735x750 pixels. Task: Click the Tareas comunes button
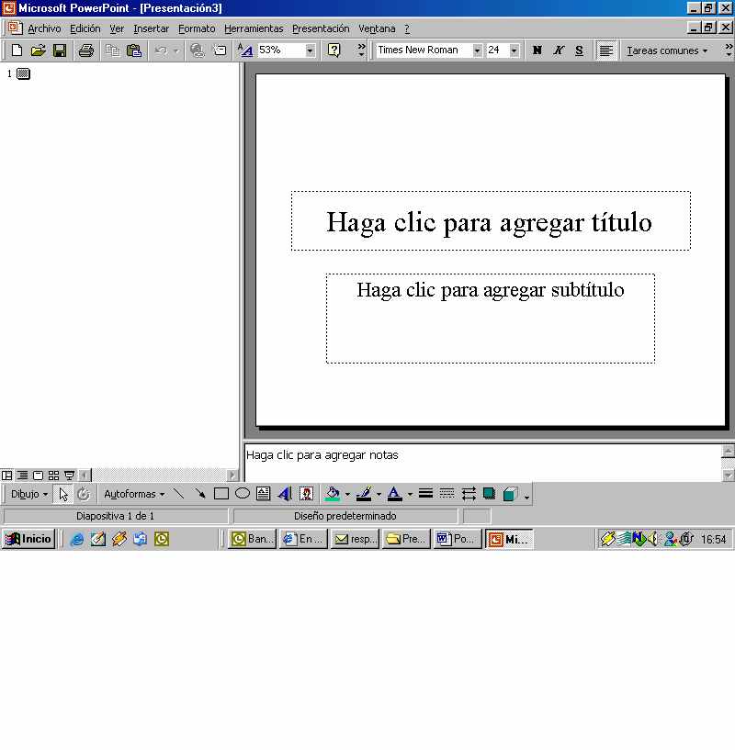(x=667, y=50)
